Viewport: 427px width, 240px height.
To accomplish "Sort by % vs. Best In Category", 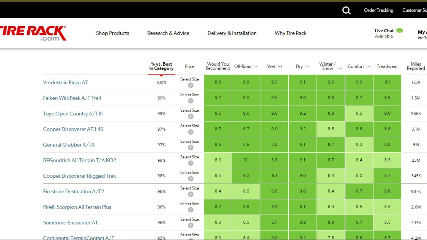I will coord(161,66).
